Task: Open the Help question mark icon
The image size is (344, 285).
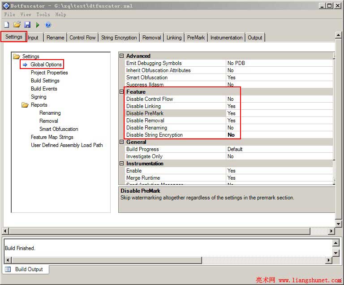Action: tap(48, 25)
